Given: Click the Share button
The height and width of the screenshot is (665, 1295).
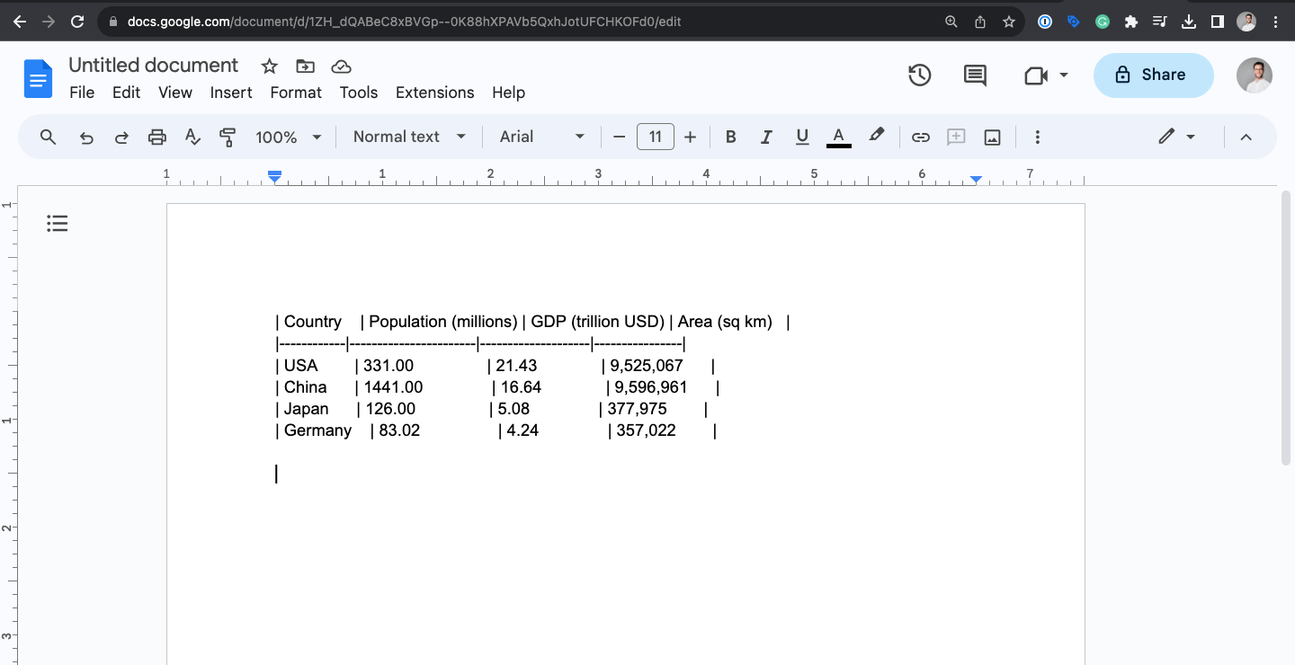Looking at the screenshot, I should pos(1153,75).
